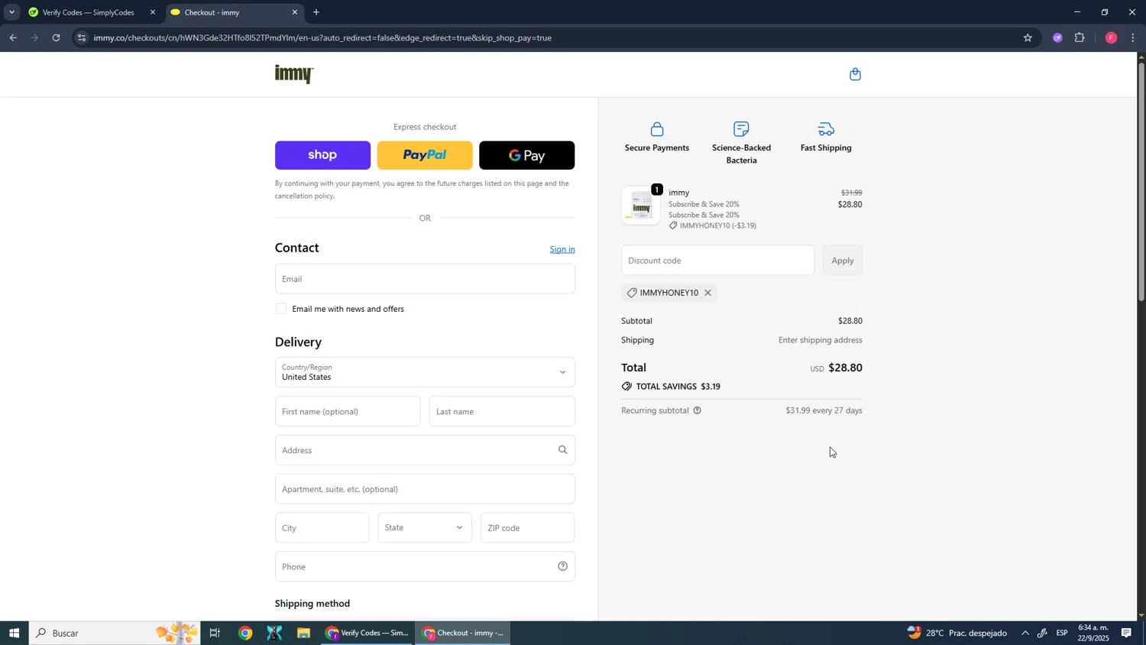The height and width of the screenshot is (645, 1146).
Task: Show hidden system tray icons
Action: [x=1025, y=633]
